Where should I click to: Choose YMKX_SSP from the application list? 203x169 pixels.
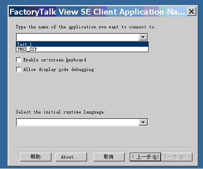tap(82, 49)
